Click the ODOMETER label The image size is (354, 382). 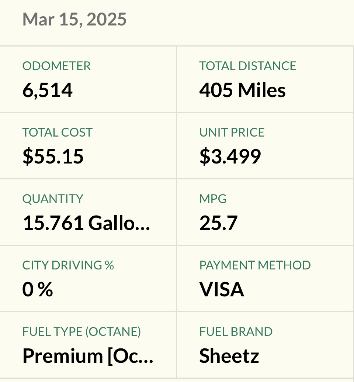click(56, 66)
